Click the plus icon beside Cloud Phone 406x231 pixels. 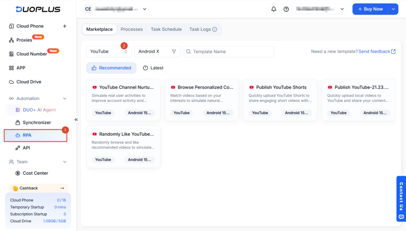(x=65, y=26)
